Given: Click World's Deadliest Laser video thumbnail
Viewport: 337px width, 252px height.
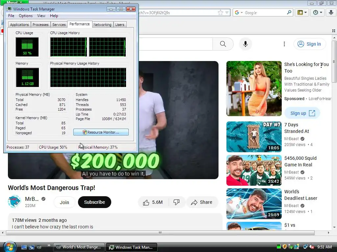Looking at the screenshot, I should [x=254, y=203].
